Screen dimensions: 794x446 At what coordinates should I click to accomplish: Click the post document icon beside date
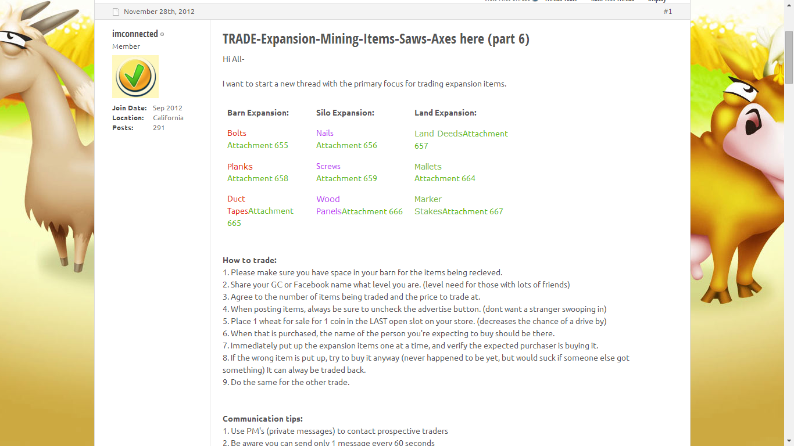tap(116, 12)
